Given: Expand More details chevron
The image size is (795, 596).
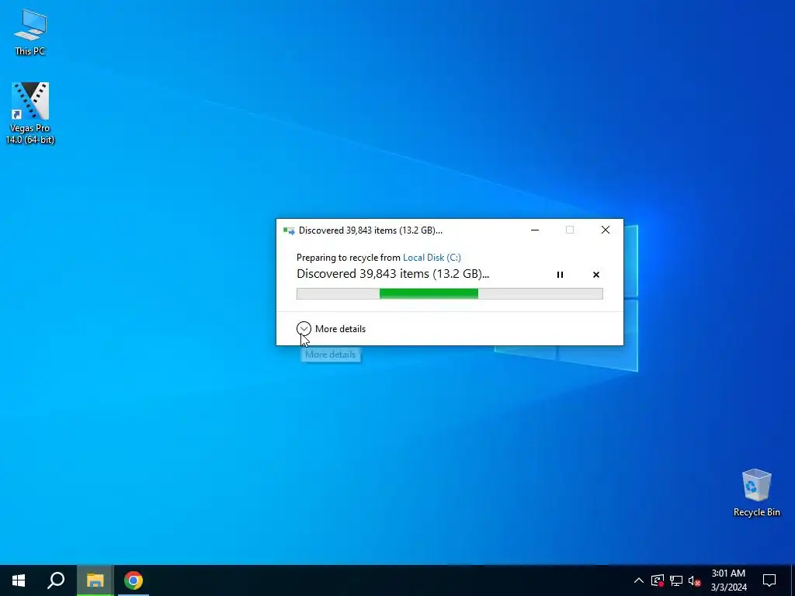Looking at the screenshot, I should 304,328.
